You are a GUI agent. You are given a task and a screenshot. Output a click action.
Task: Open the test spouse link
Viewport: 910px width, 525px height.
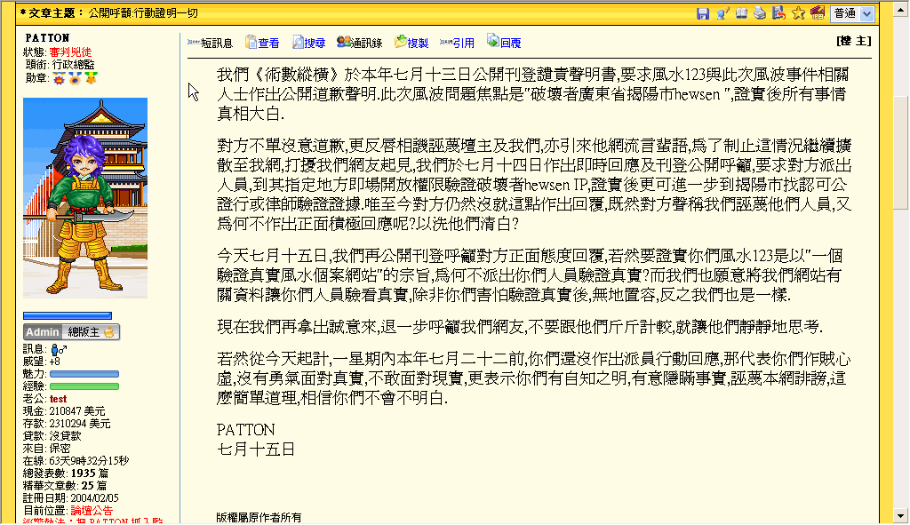pos(58,399)
